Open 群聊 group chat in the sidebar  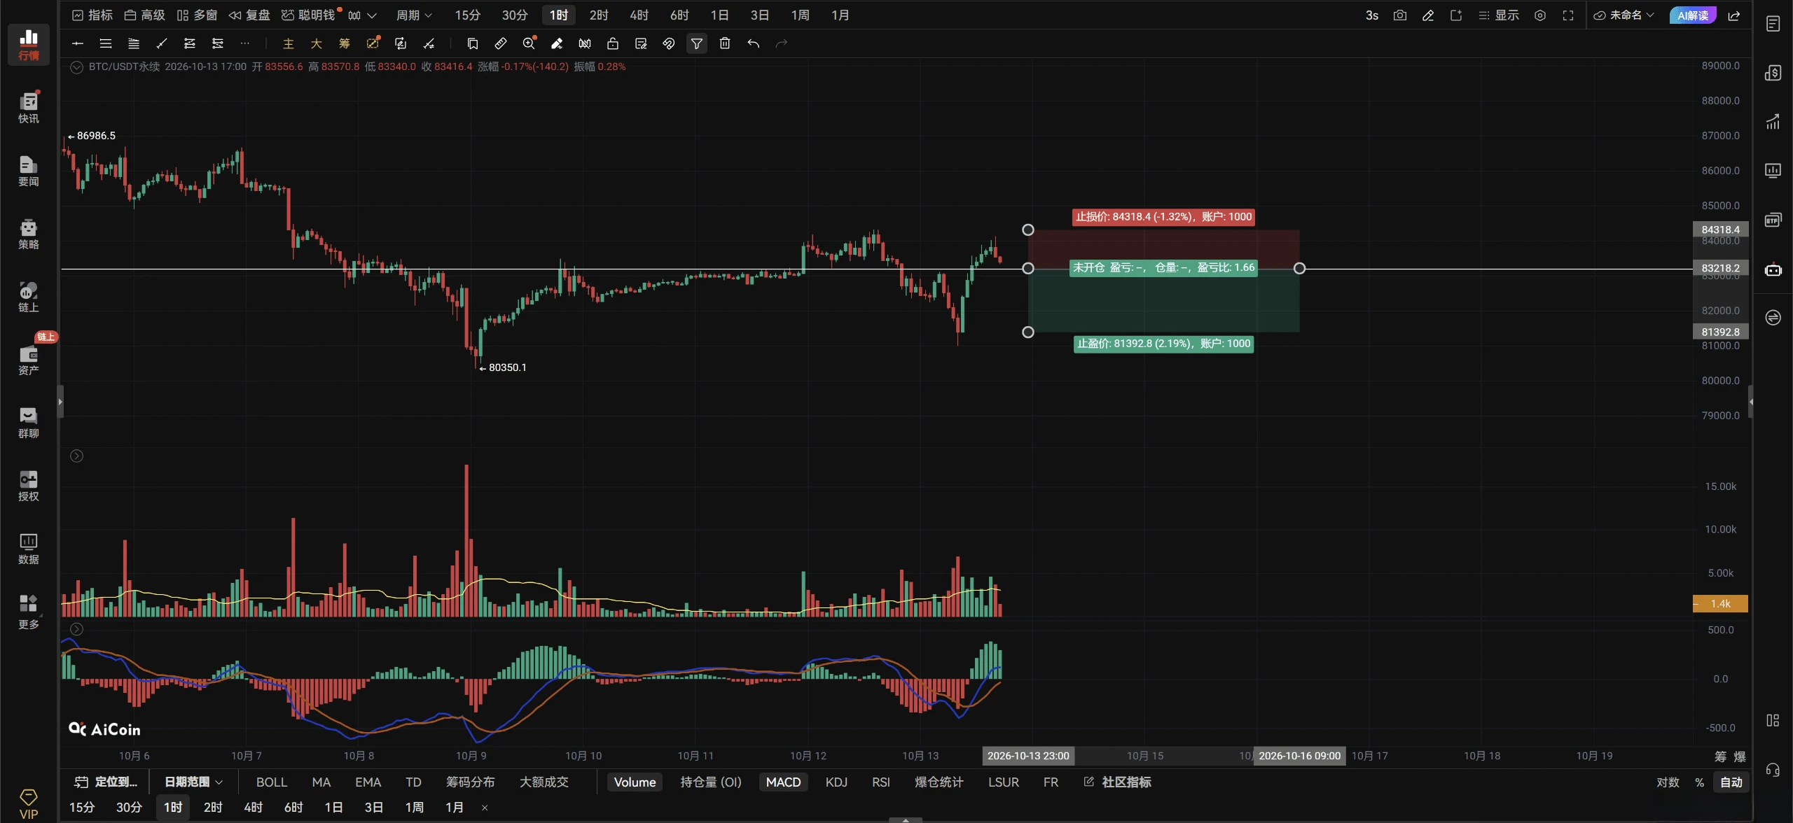click(29, 423)
